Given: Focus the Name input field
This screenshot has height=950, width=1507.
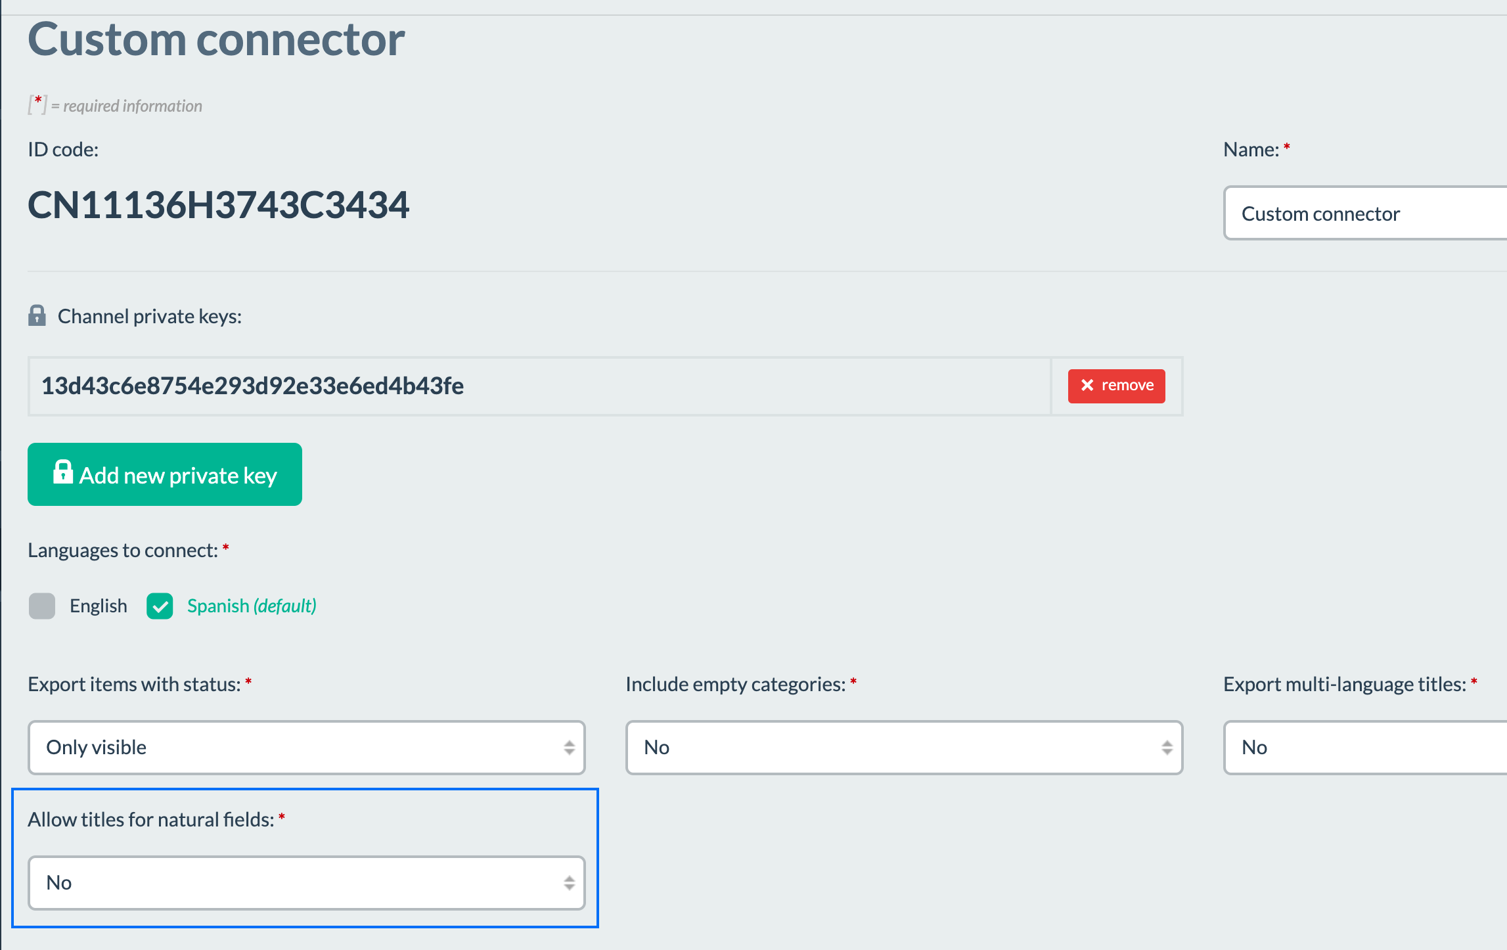Looking at the screenshot, I should pos(1365,214).
